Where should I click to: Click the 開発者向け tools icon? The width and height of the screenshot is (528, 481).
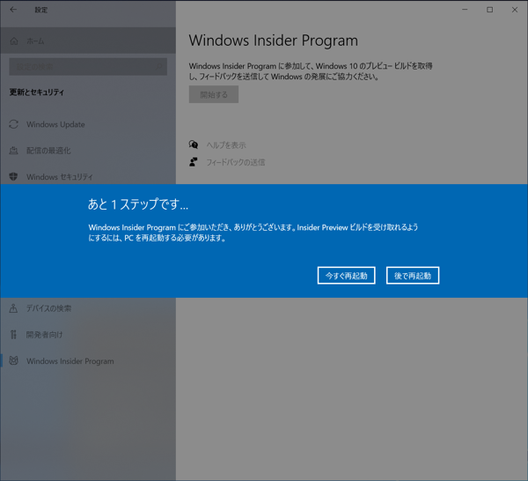pos(13,335)
